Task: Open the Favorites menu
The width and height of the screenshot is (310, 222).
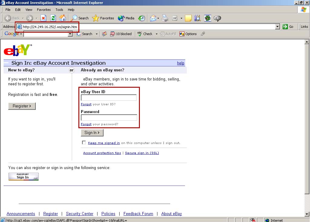Action: pyautogui.click(x=44, y=10)
